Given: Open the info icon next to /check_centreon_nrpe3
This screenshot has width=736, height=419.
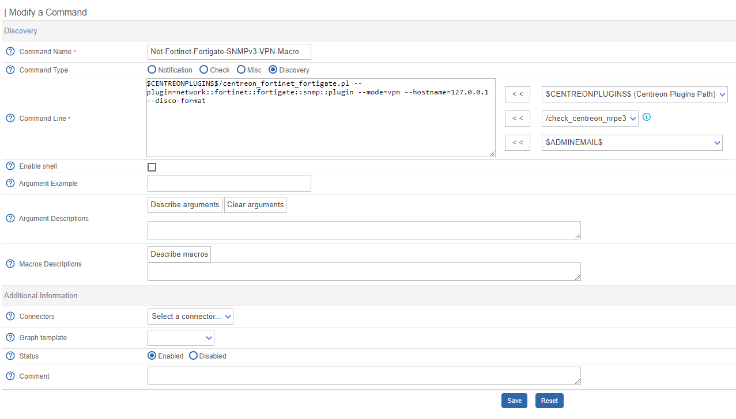Looking at the screenshot, I should click(646, 117).
